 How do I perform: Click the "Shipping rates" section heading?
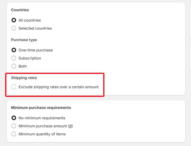tap(24, 78)
